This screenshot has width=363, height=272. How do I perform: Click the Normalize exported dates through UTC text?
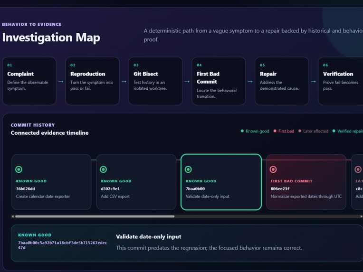[x=306, y=197]
